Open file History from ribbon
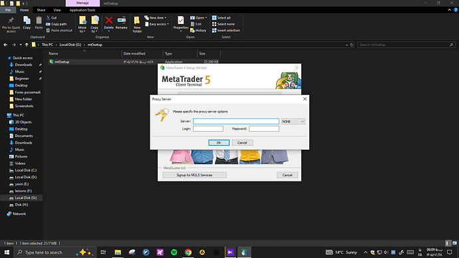 tap(198, 31)
